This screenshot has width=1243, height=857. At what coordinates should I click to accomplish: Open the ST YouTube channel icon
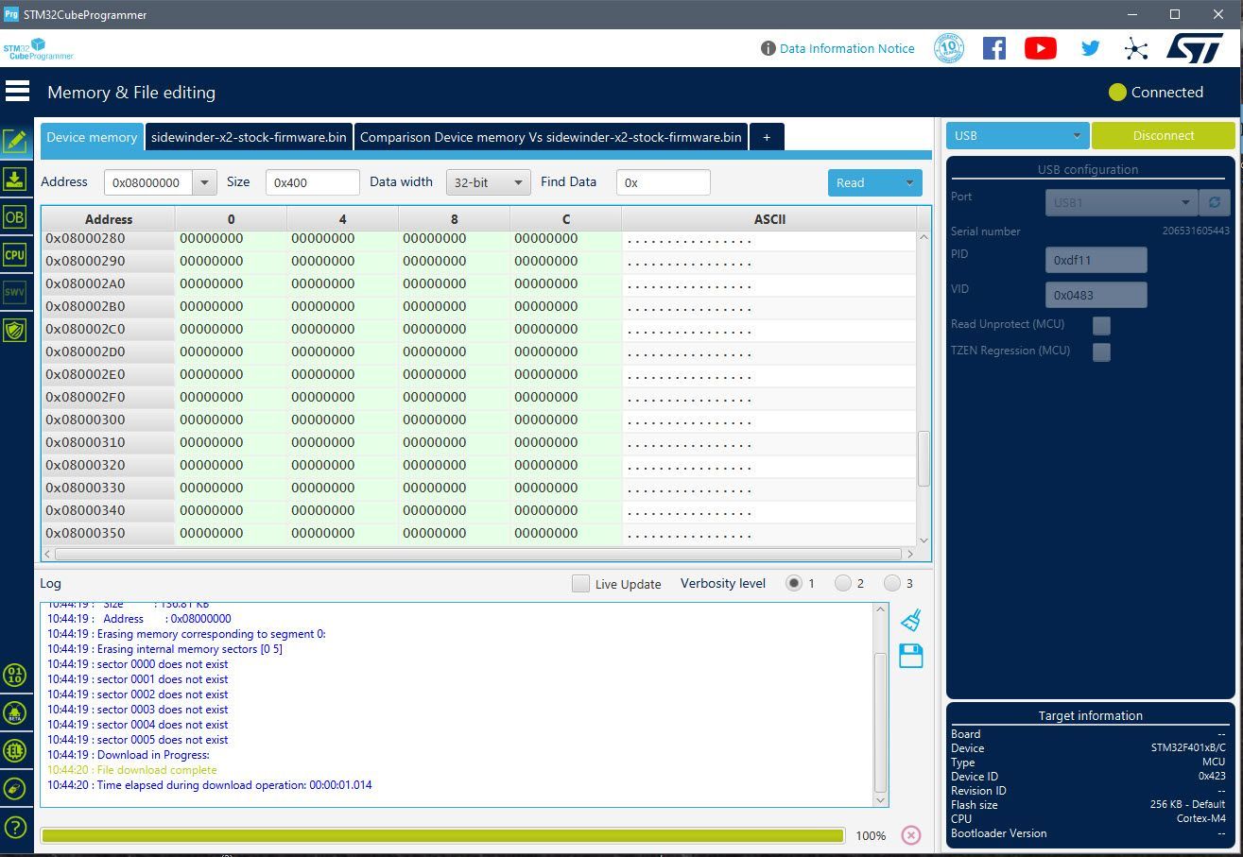click(x=1040, y=48)
